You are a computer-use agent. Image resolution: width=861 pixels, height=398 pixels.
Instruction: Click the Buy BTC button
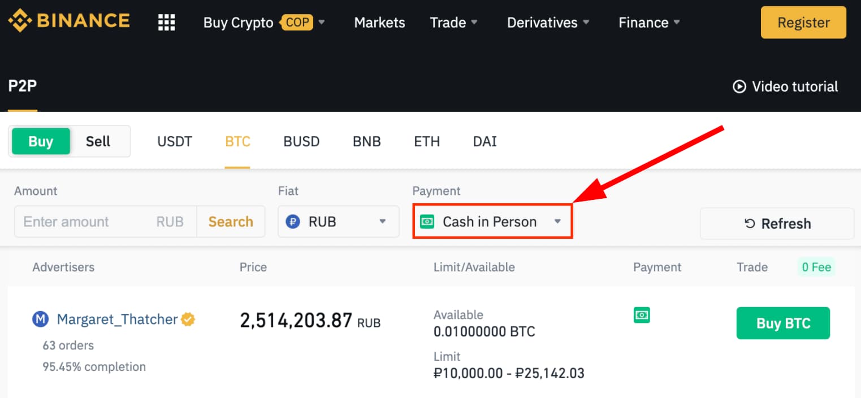[783, 323]
